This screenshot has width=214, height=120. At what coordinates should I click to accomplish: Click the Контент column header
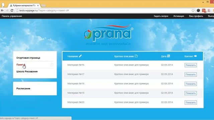189,56
